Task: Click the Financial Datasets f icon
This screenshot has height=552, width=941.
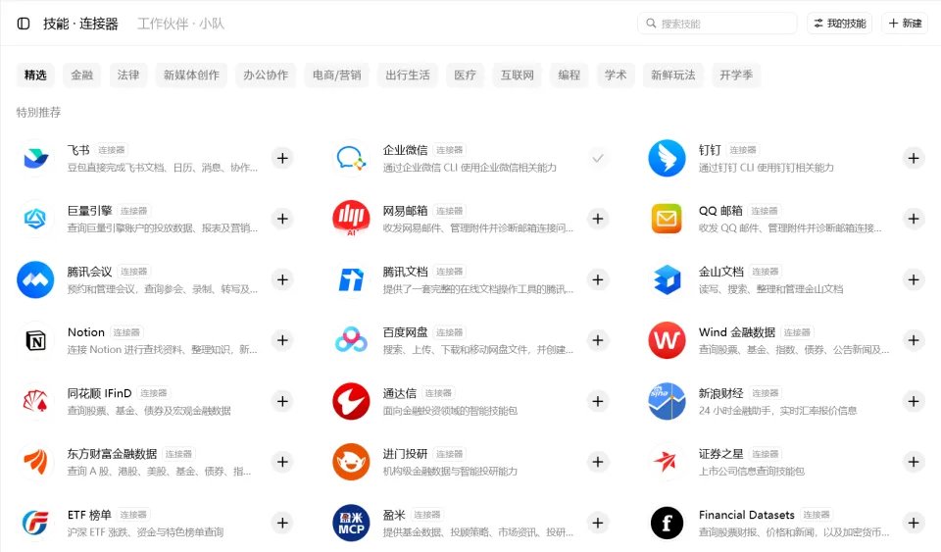Action: pyautogui.click(x=667, y=523)
